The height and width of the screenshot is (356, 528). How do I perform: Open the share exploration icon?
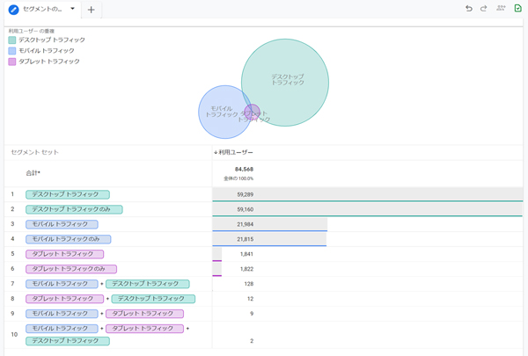[501, 9]
